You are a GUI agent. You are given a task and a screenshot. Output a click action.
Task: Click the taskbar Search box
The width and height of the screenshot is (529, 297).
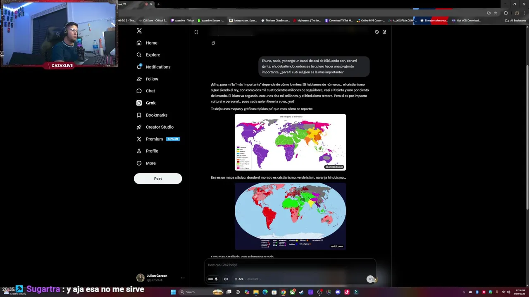(201, 292)
